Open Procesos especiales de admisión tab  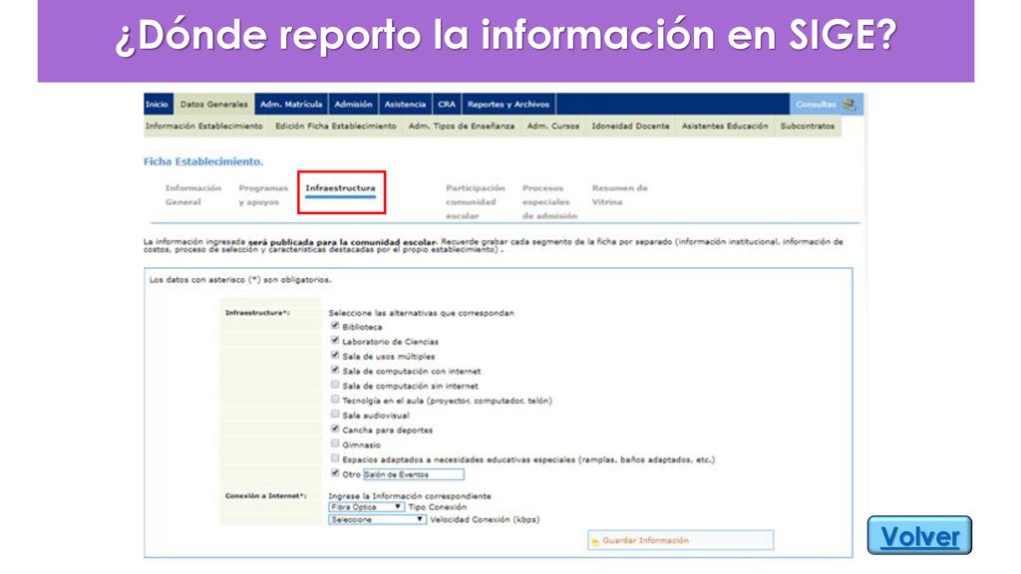pyautogui.click(x=549, y=201)
